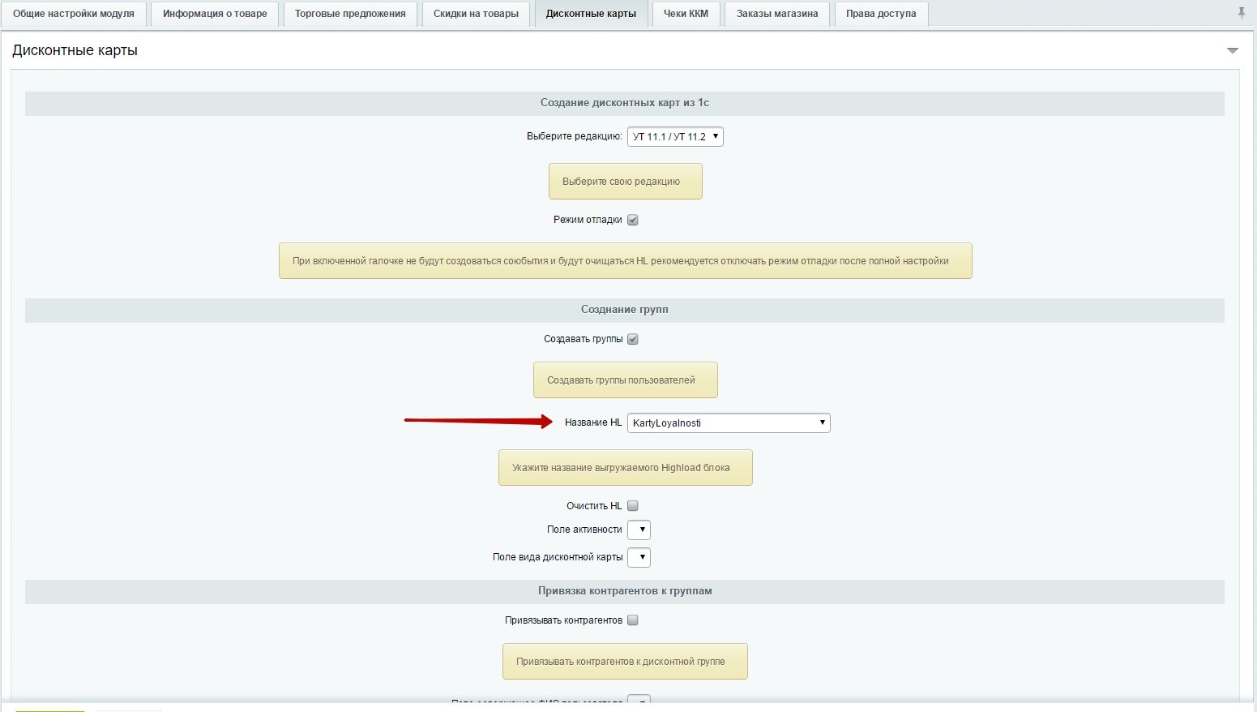Viewport: 1257px width, 712px height.
Task: Open the Информация о товаре tab
Action: tap(215, 14)
